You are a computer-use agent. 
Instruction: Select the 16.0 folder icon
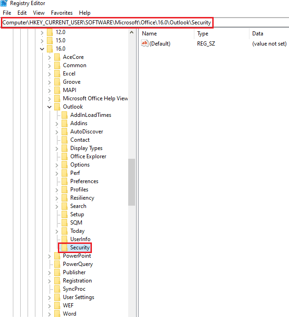coord(50,49)
